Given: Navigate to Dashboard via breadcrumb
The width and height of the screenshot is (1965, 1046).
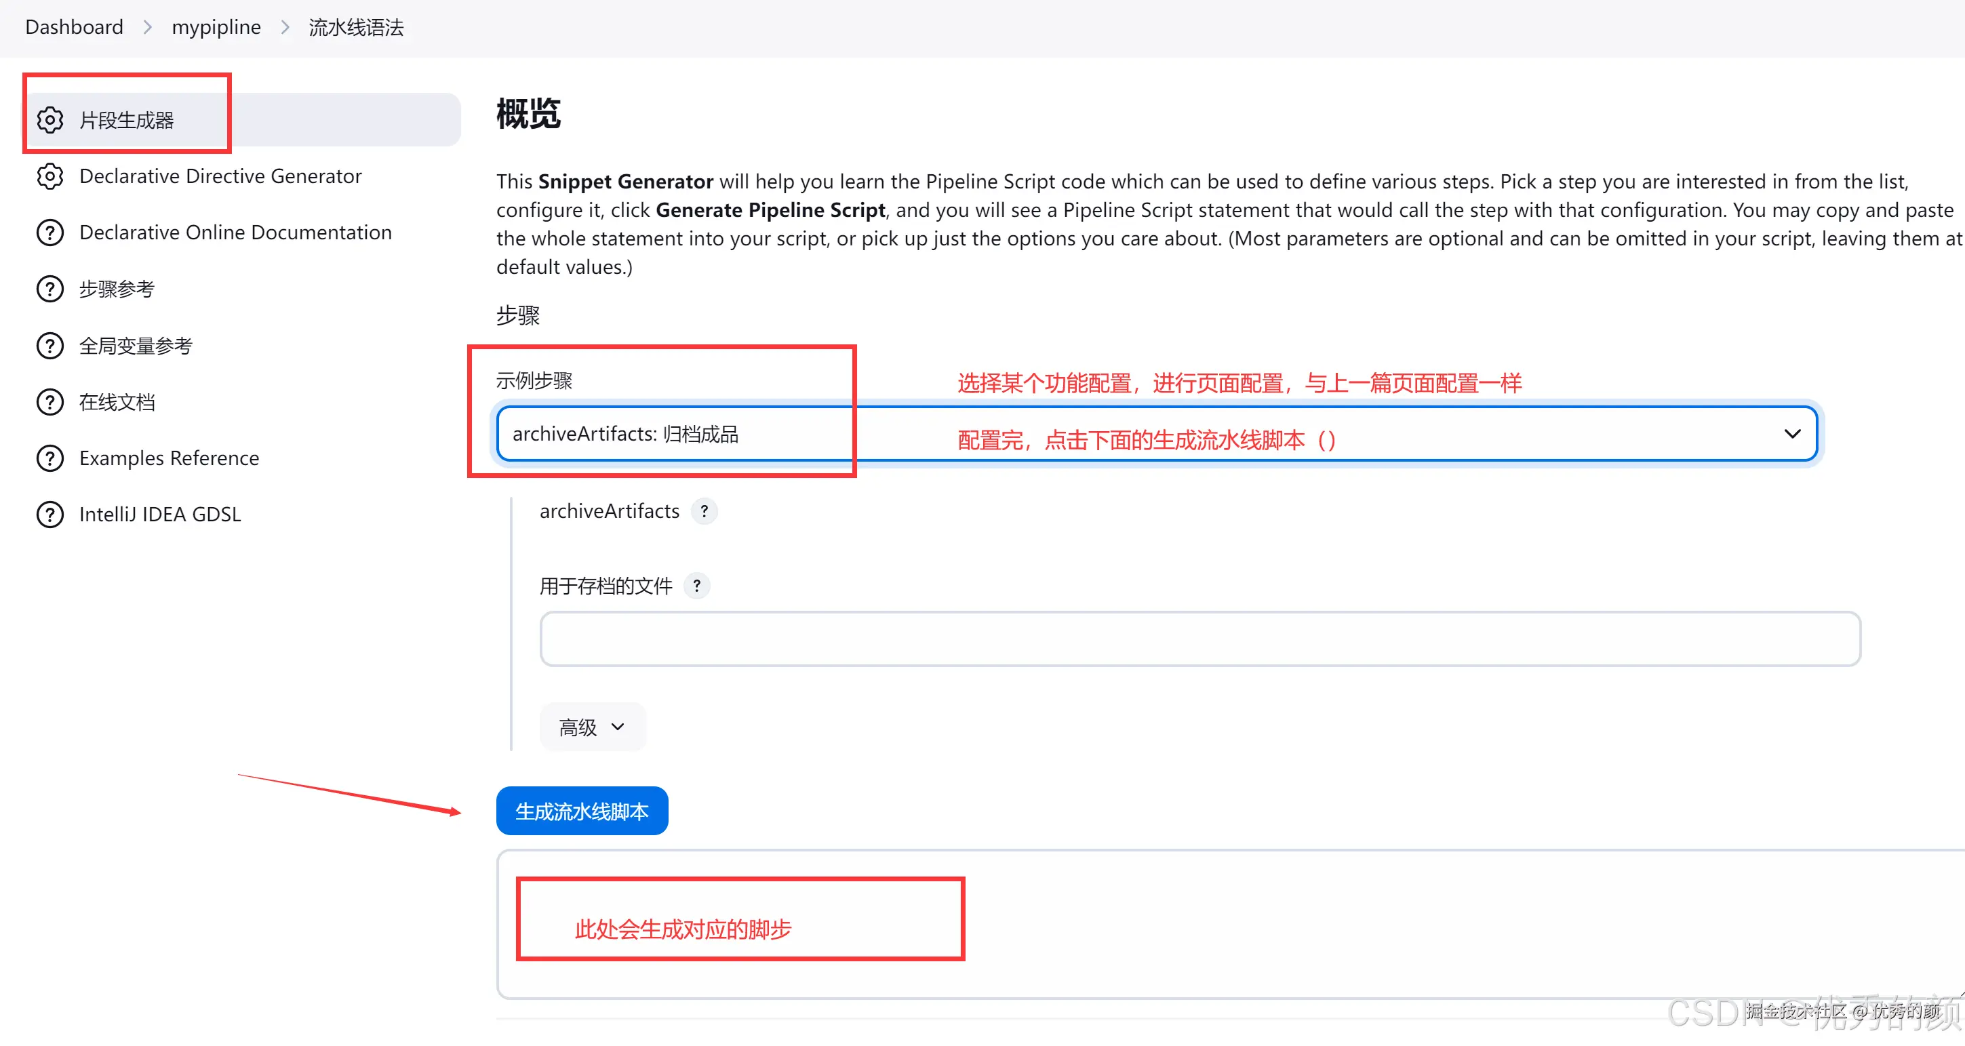Looking at the screenshot, I should click(73, 26).
